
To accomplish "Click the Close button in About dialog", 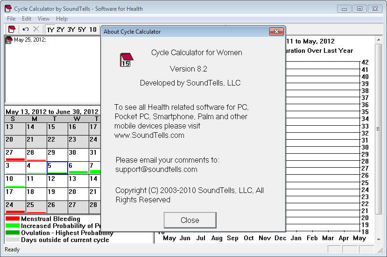I will [190, 220].
